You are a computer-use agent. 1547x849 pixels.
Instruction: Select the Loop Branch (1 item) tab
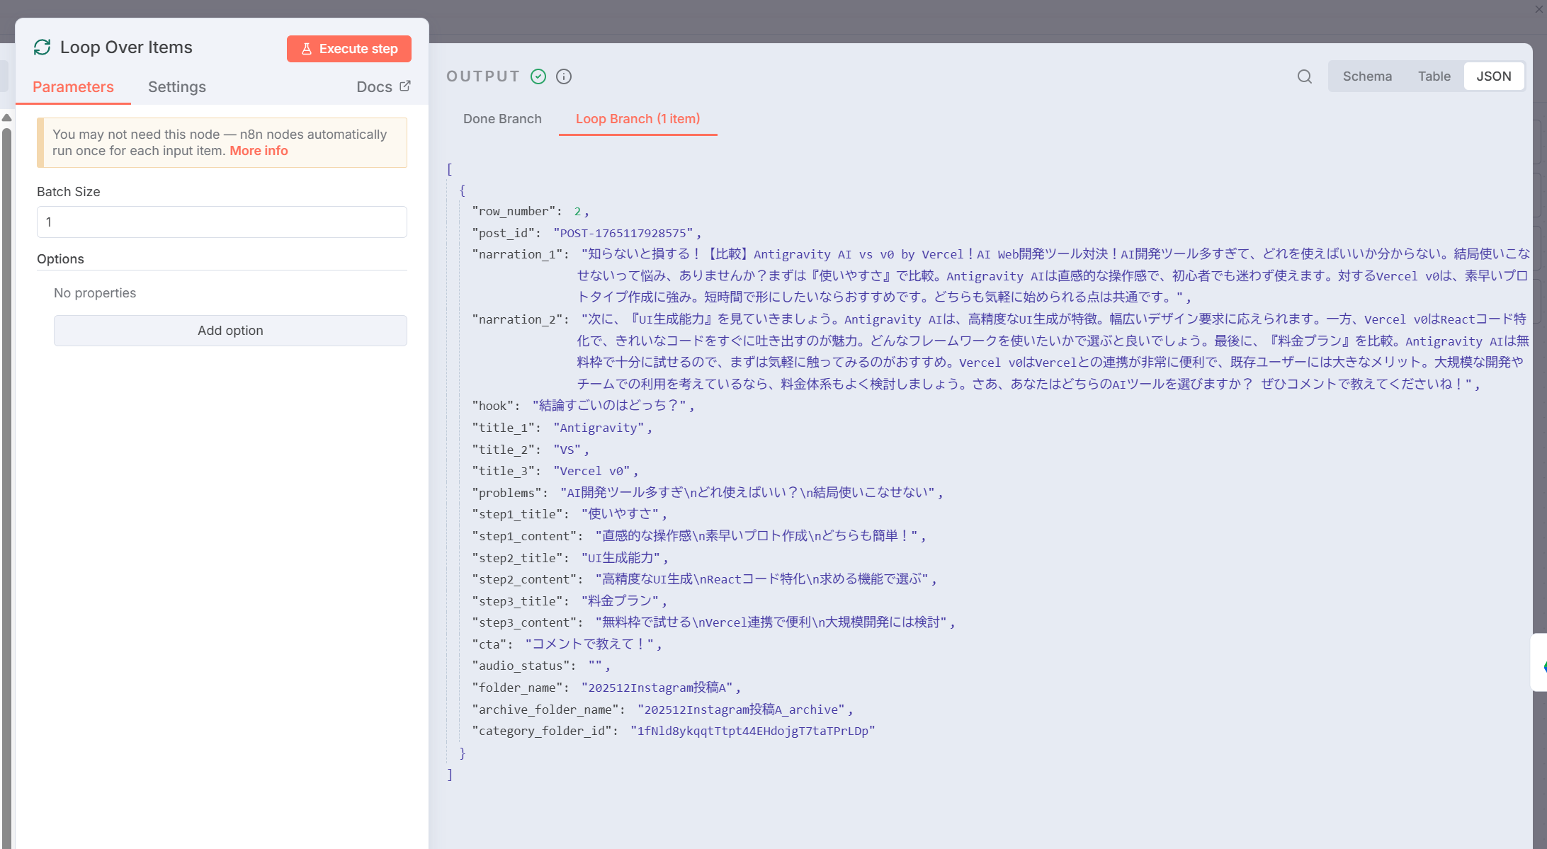point(637,119)
